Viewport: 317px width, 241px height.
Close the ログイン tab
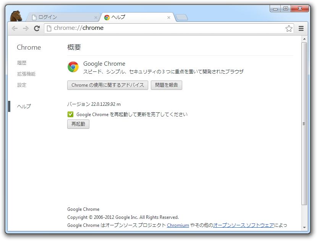96,17
